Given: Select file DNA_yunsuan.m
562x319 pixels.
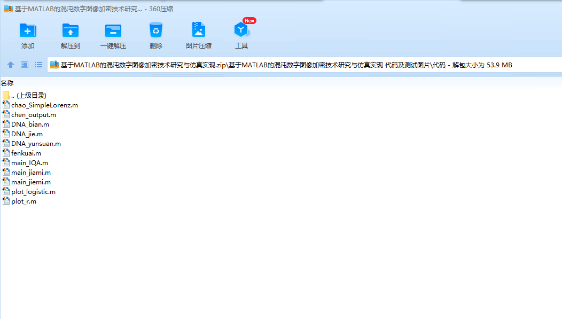Looking at the screenshot, I should tap(36, 144).
